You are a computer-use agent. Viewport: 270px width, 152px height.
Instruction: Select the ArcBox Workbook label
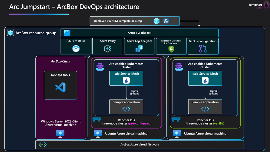(139, 33)
